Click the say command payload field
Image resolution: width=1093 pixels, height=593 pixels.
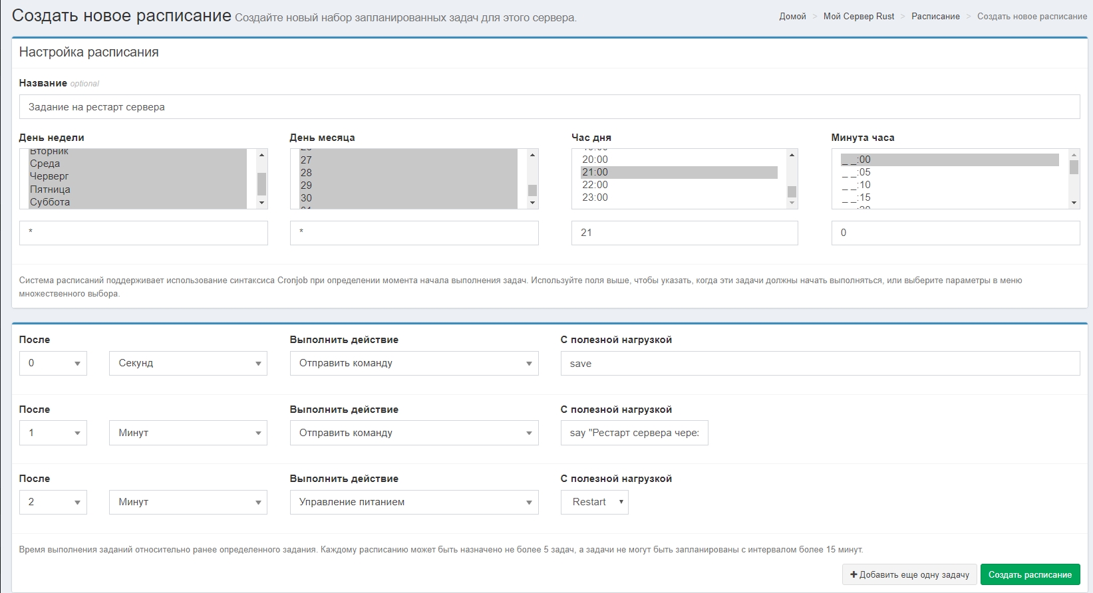634,433
